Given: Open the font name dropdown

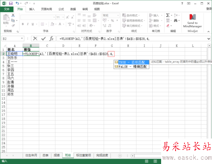Looking at the screenshot, I should point(54,17).
